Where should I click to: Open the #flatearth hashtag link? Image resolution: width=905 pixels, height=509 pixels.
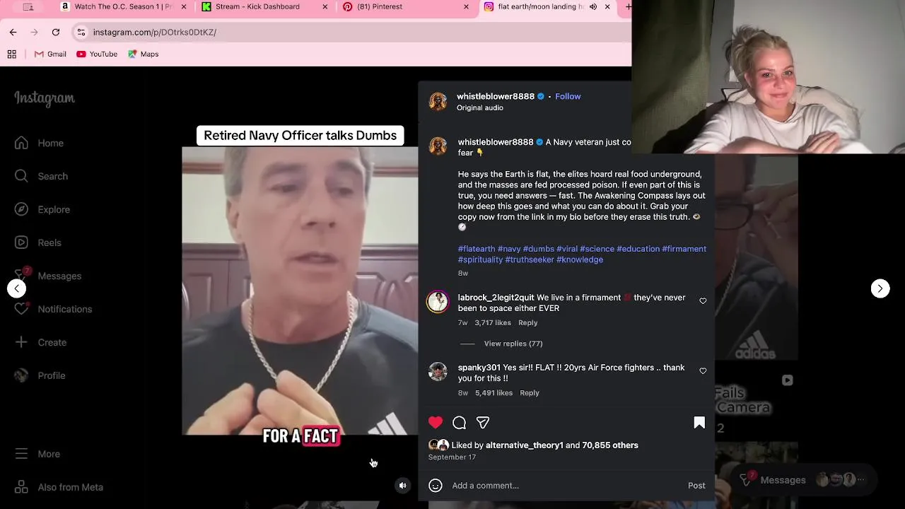pos(477,249)
